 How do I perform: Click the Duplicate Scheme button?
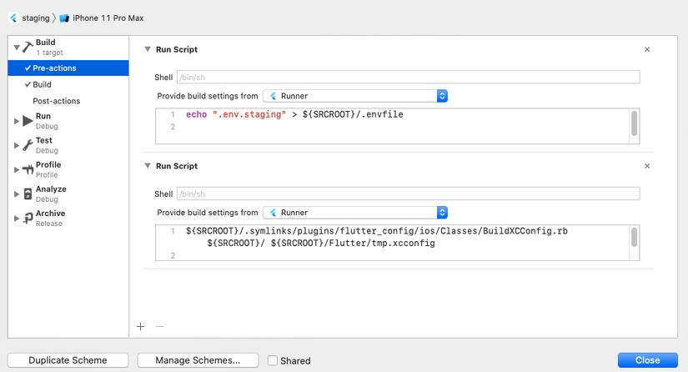(x=68, y=360)
